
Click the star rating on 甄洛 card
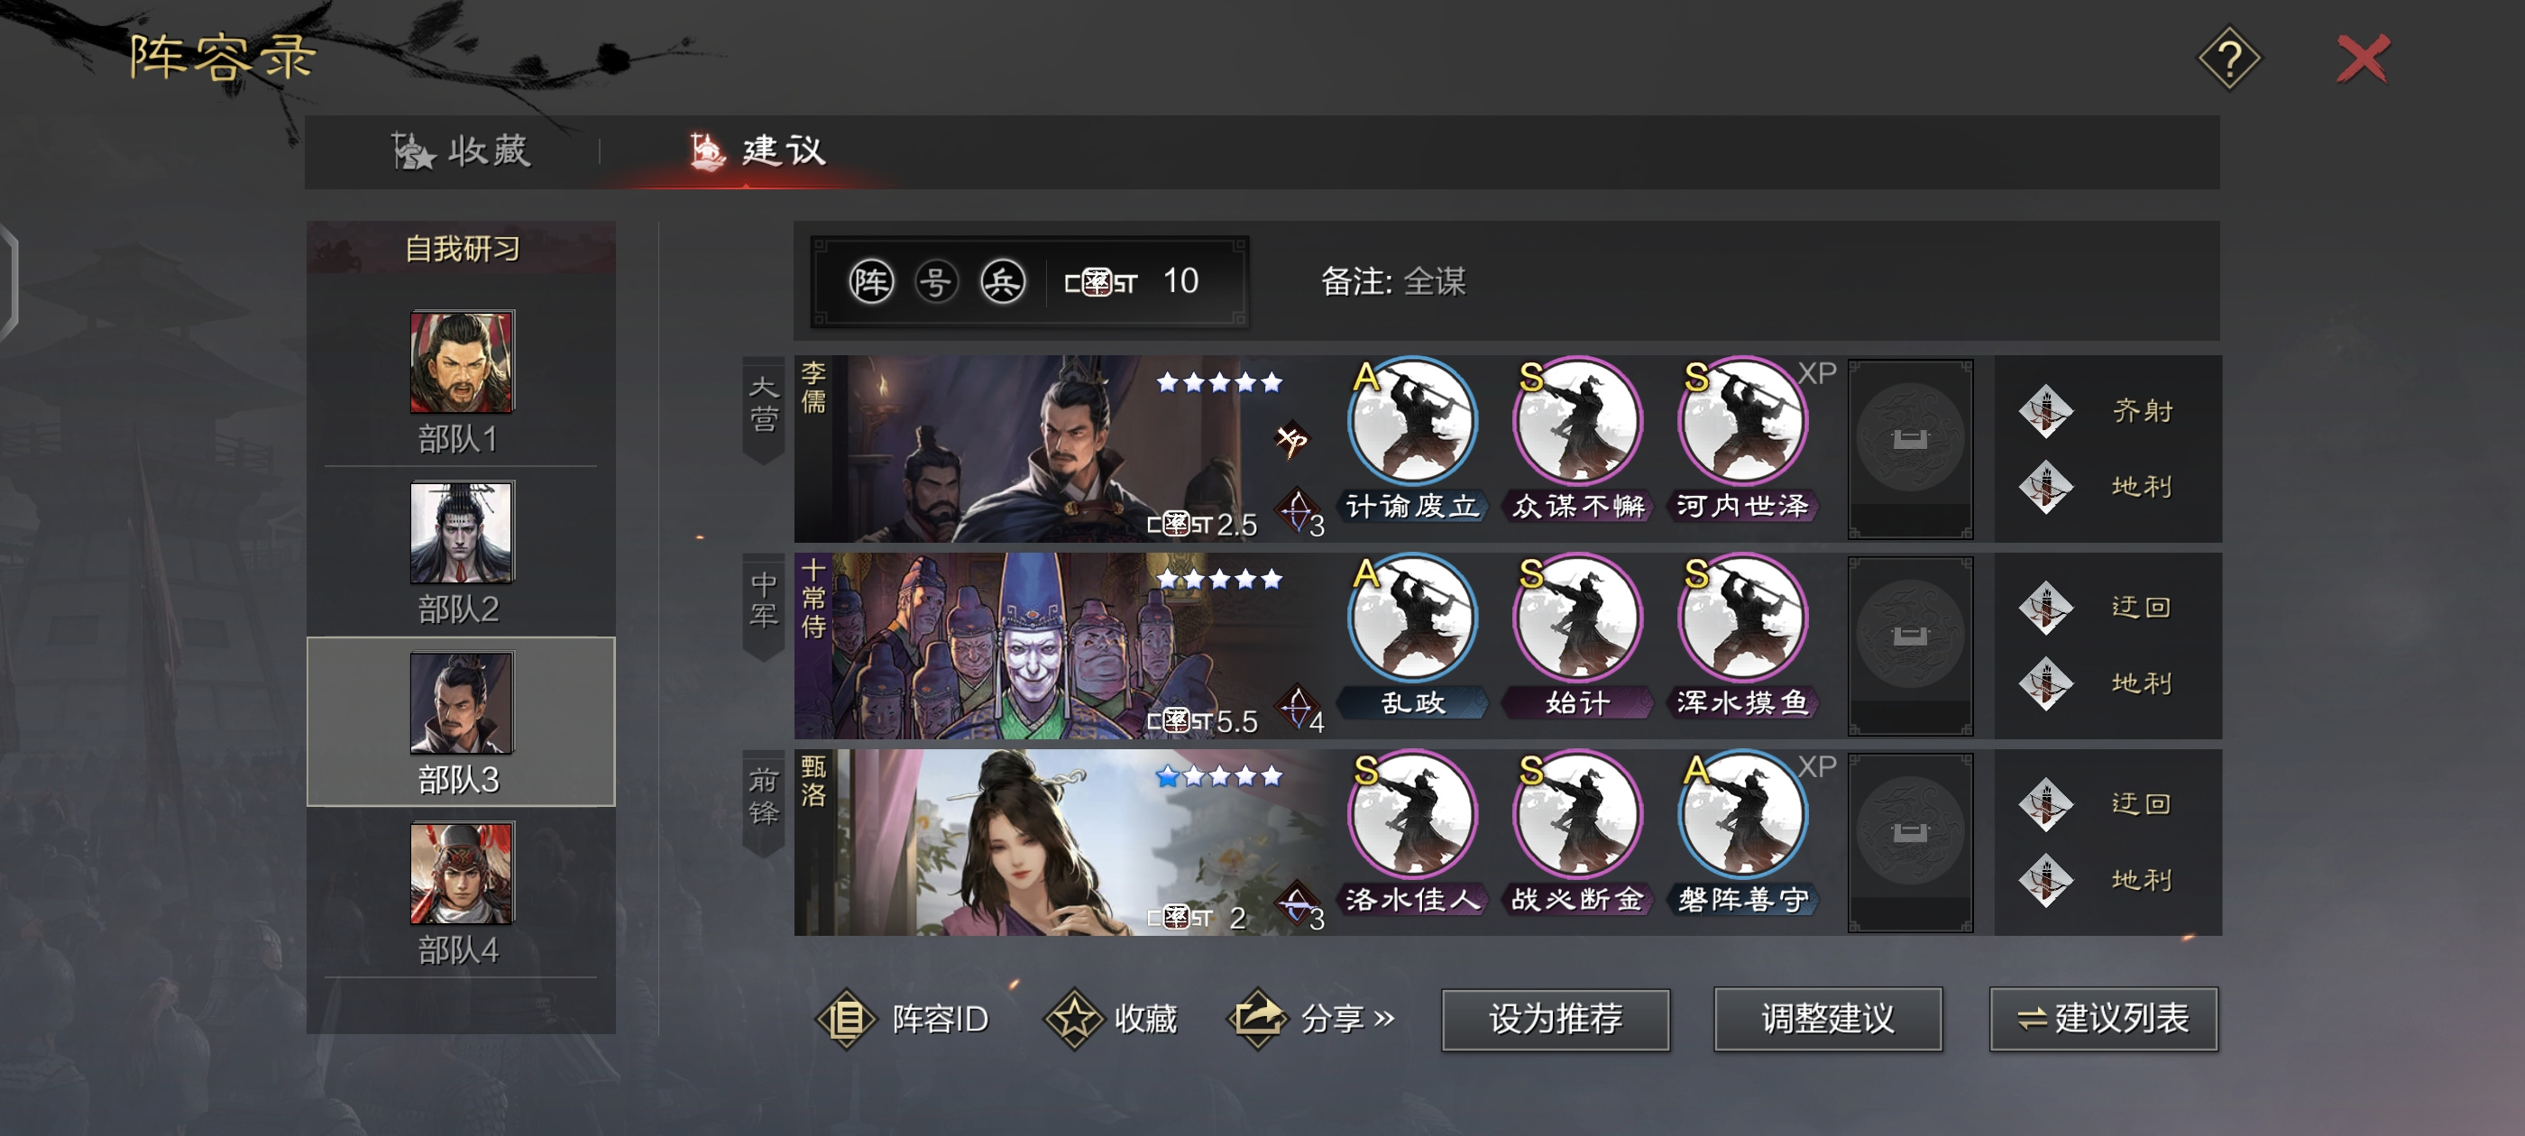[x=1218, y=776]
